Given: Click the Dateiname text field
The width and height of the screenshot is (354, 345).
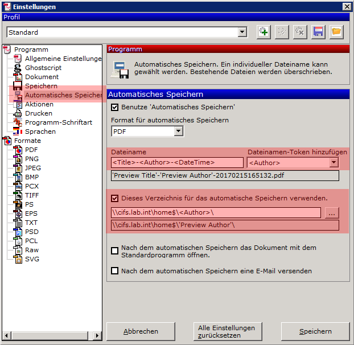Looking at the screenshot, I should (x=176, y=163).
